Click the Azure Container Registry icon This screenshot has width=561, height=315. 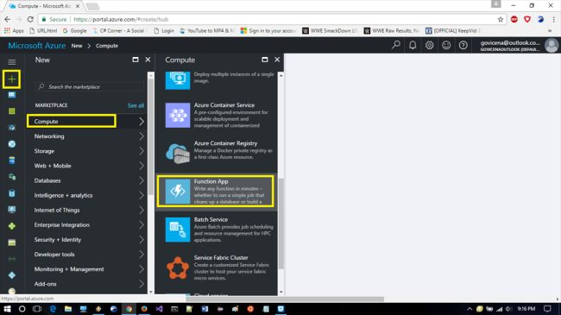tap(178, 154)
